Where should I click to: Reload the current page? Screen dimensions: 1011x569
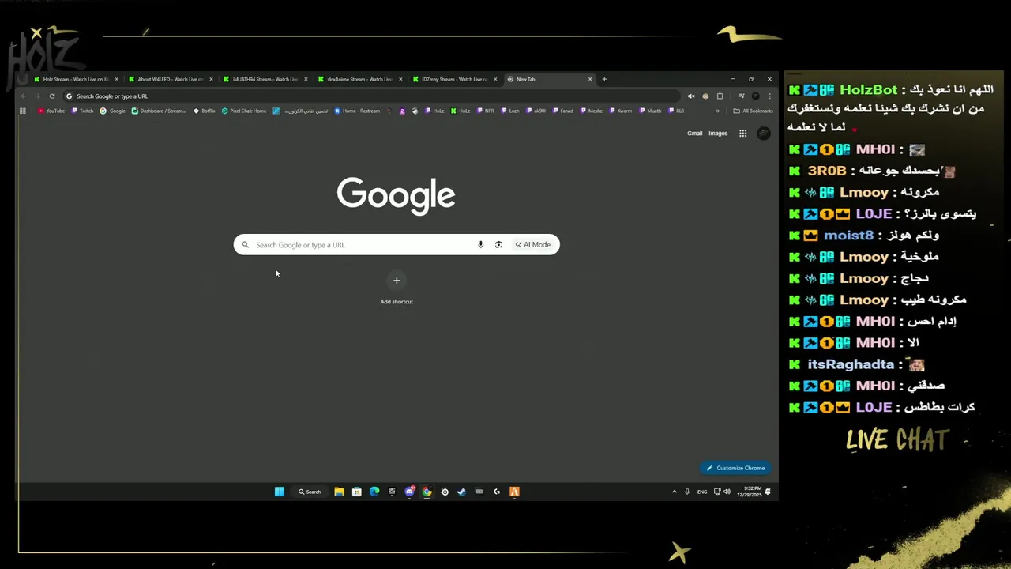tap(52, 96)
